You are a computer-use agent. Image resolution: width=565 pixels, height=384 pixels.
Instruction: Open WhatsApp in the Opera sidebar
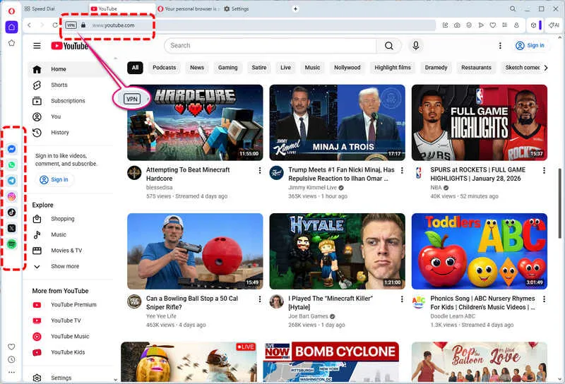[11, 164]
